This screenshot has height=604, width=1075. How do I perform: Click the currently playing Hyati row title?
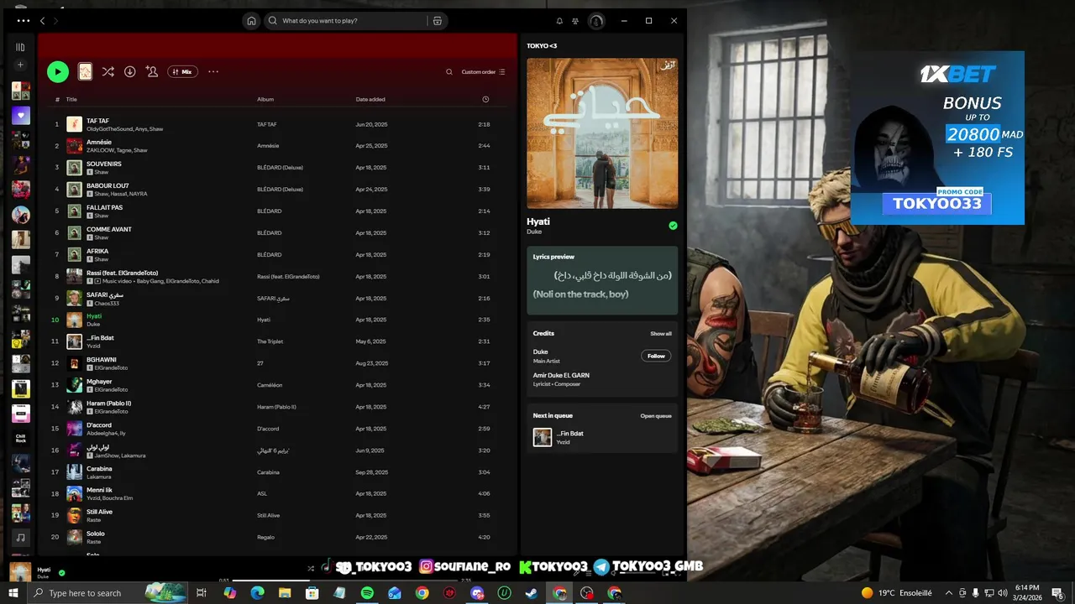coord(94,316)
